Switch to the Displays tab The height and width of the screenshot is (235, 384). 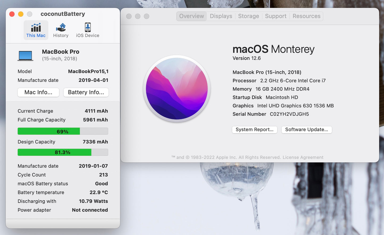coord(221,16)
